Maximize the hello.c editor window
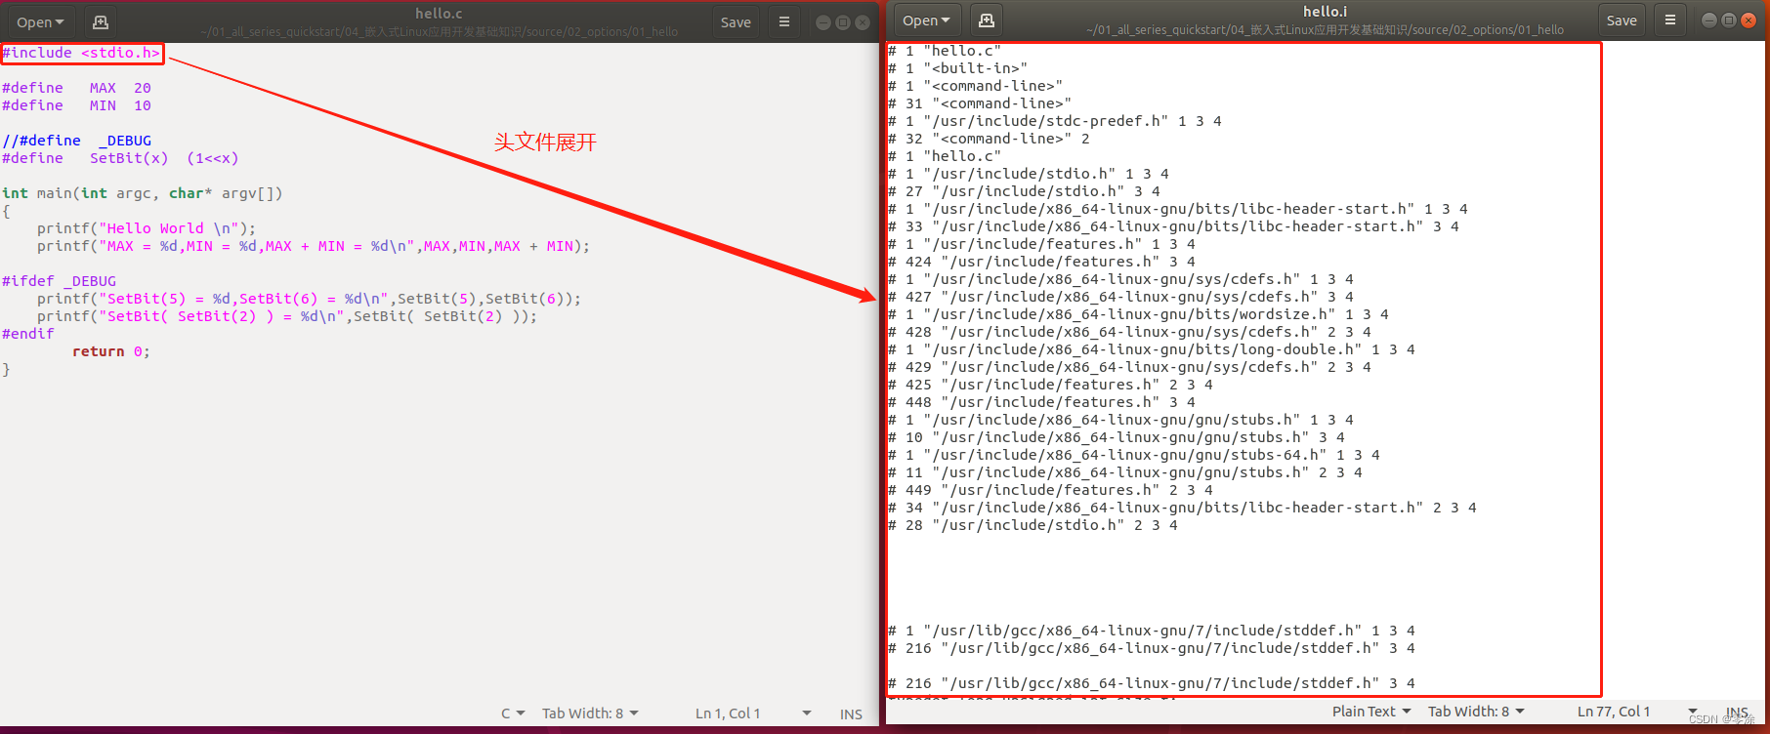This screenshot has width=1770, height=734. point(843,22)
